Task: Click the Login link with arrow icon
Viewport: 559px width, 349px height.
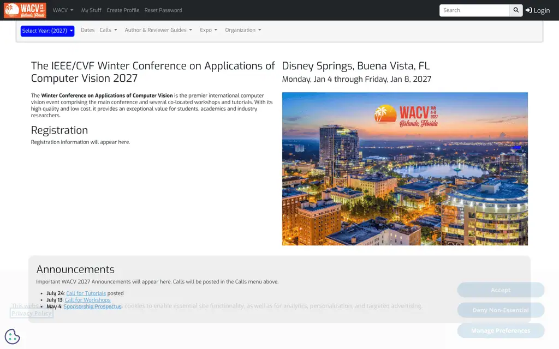Action: (x=538, y=10)
